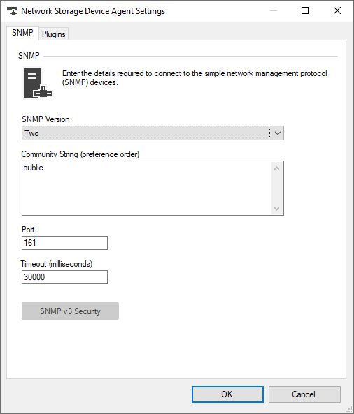Click the SNMP v3 Security button
The height and width of the screenshot is (414, 354).
click(70, 311)
